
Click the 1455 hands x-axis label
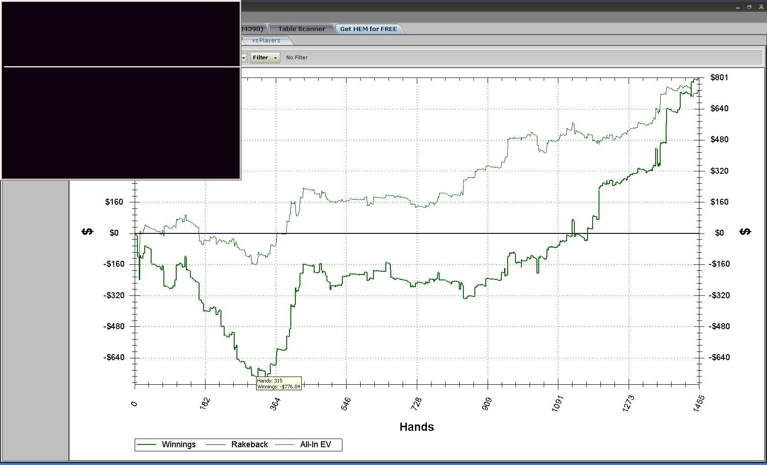click(699, 404)
